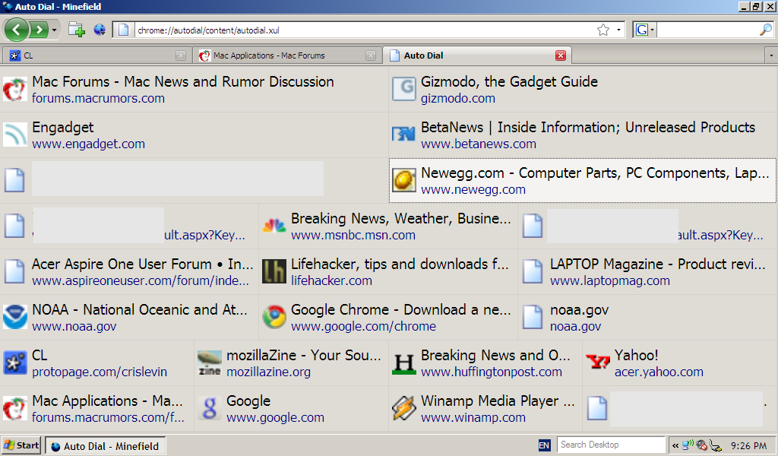
Task: Open www.google.com/chrome link
Action: click(363, 327)
